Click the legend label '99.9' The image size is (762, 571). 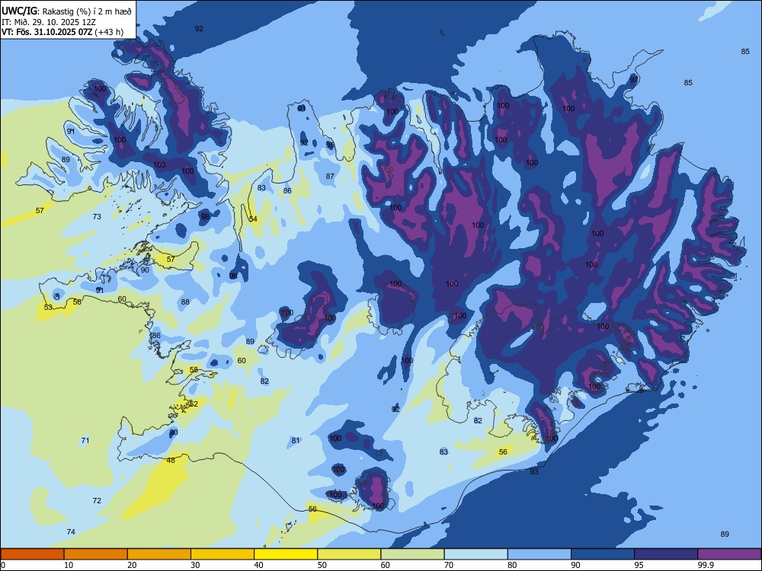coord(706,565)
